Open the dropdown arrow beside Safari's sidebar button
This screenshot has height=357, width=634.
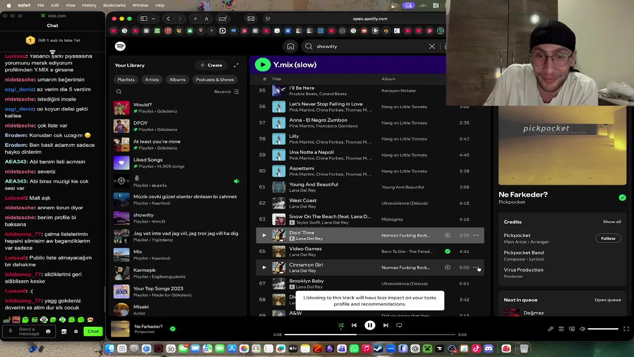(153, 19)
